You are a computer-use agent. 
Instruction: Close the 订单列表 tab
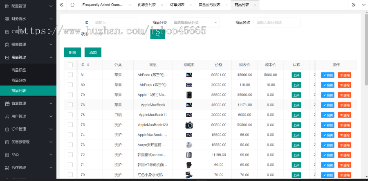pyautogui.click(x=190, y=5)
